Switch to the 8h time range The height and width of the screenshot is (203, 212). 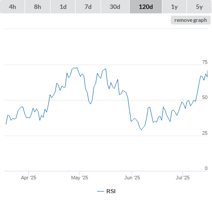tap(38, 7)
